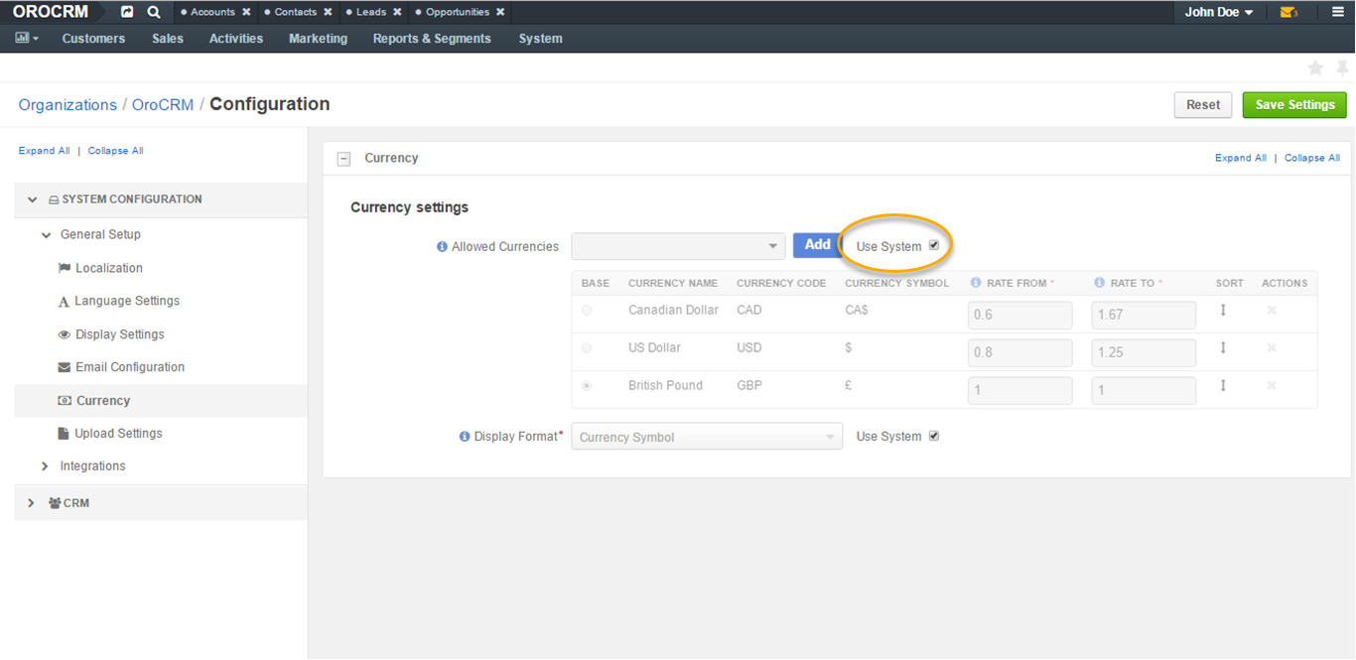Screen dimensions: 1356x660
Task: Click the OROCRM logo
Action: 51,12
